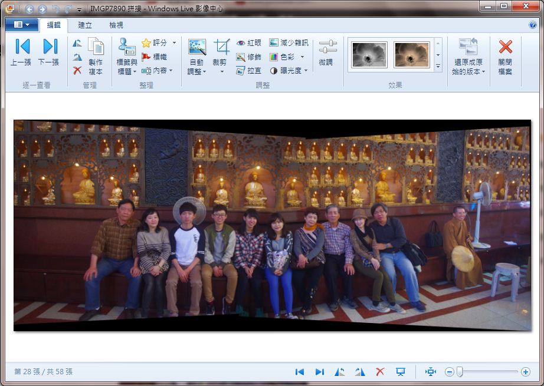This screenshot has width=544, height=386.
Task: Open 標籤與標題 tagging tool
Action: tap(127, 57)
